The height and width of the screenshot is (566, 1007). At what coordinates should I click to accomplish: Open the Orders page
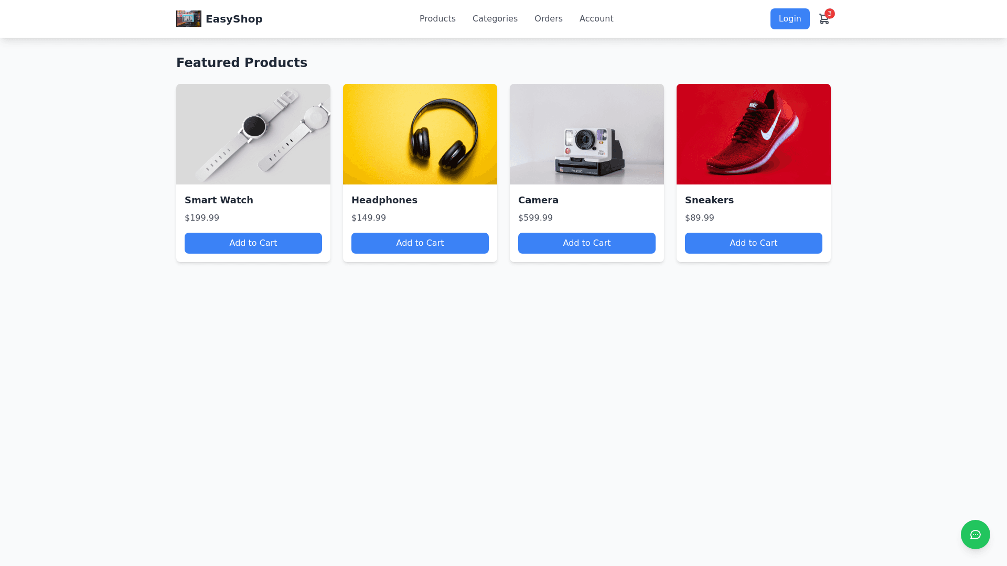coord(549,19)
